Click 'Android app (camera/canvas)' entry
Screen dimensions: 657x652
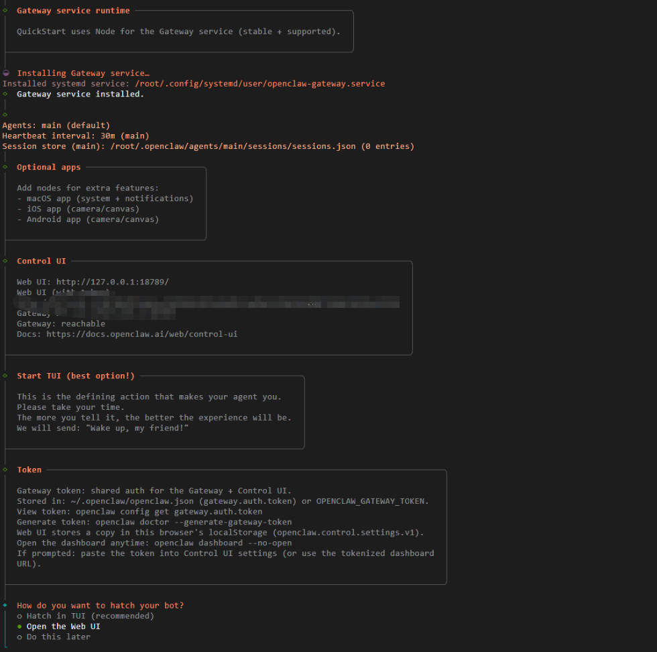93,219
